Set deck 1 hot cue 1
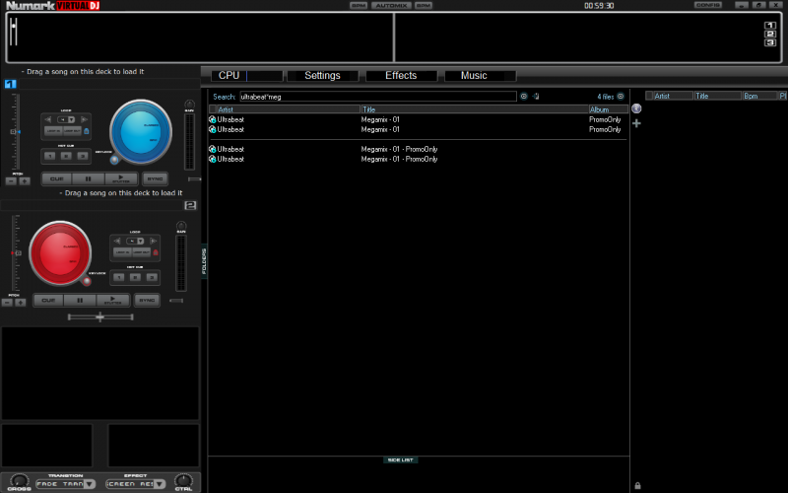Viewport: 788px width, 493px height. coord(50,156)
